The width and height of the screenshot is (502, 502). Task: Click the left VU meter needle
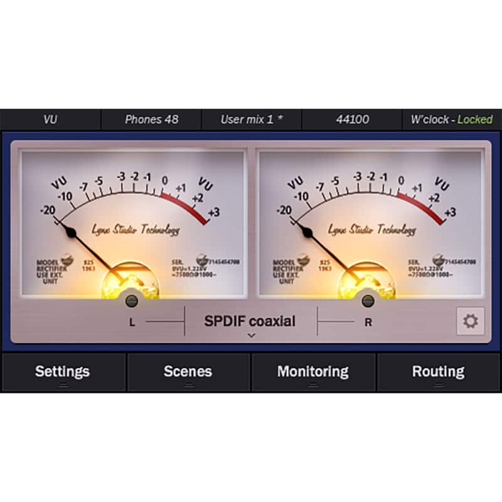click(94, 251)
